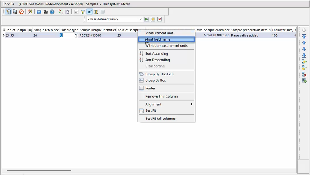Image resolution: width=310 pixels, height=175 pixels.
Task: Toggle the Footer option in context menu
Action: pos(150,88)
